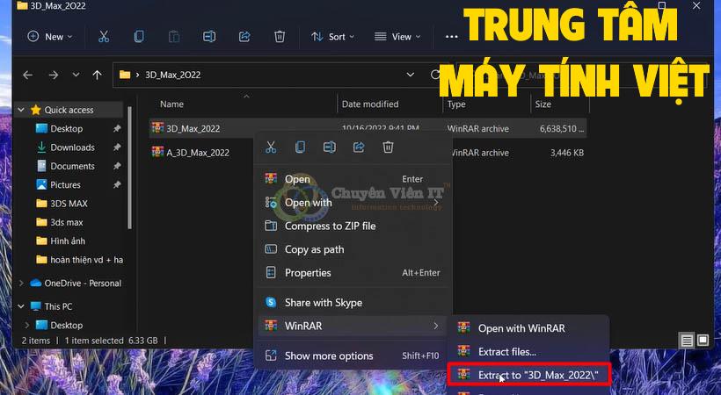Open the View dropdown
Image resolution: width=721 pixels, height=395 pixels.
point(397,37)
